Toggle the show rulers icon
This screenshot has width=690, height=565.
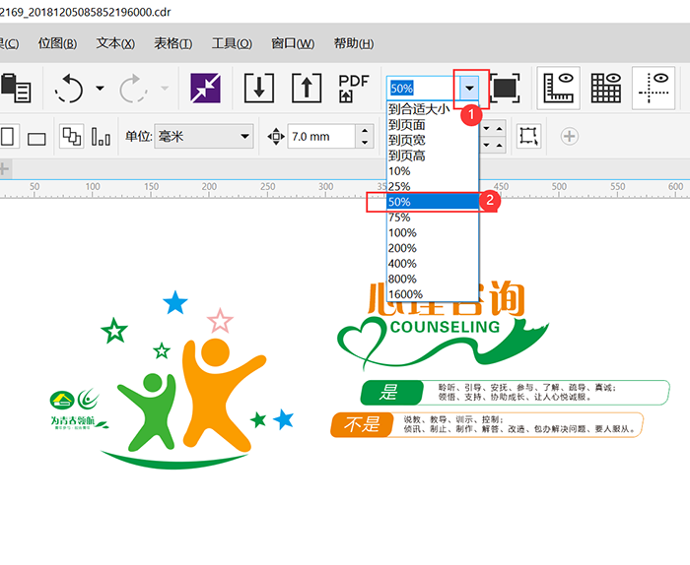pyautogui.click(x=559, y=88)
